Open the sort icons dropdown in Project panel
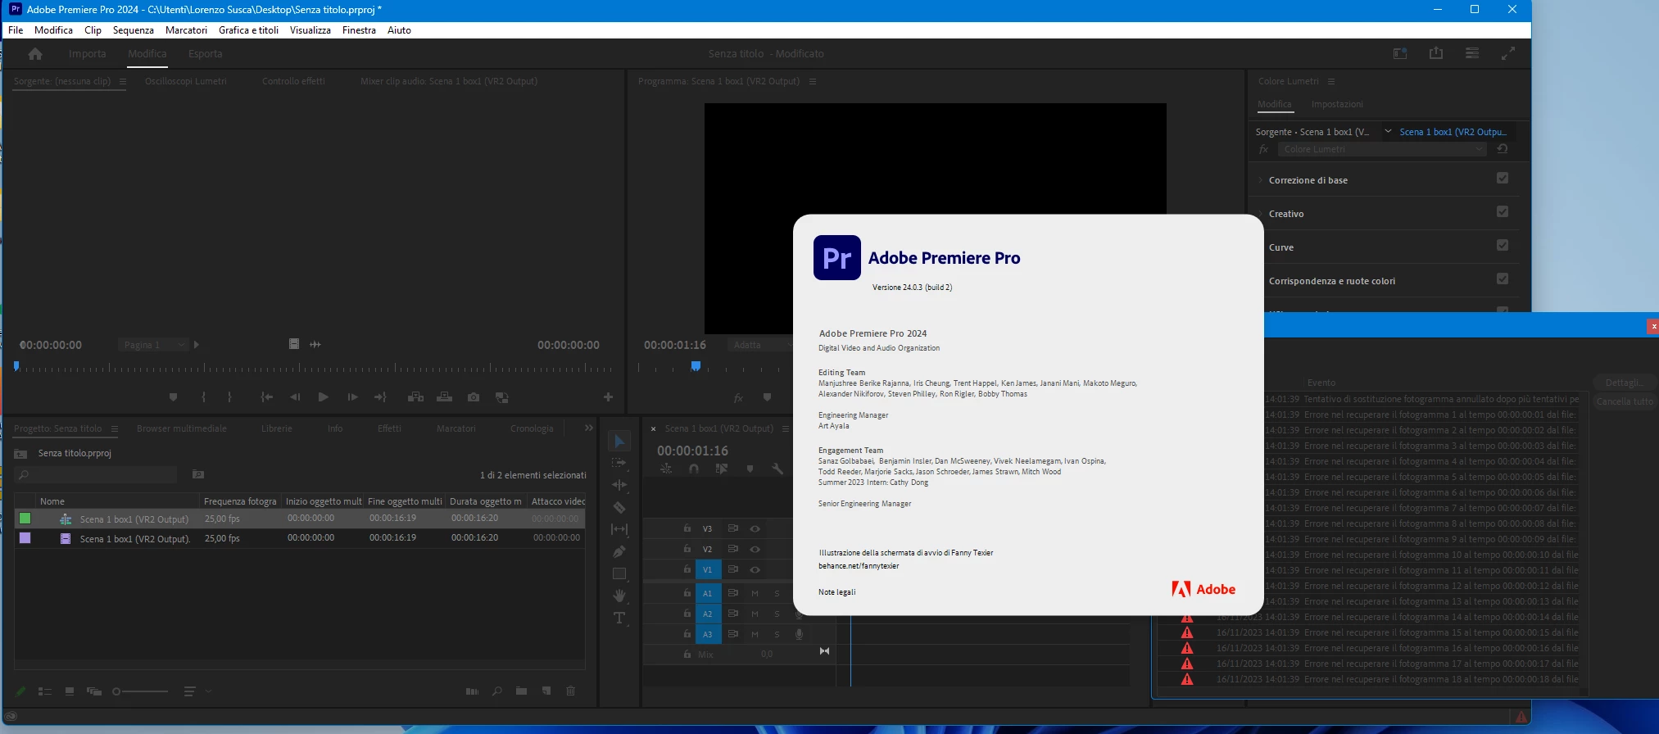1659x734 pixels. pyautogui.click(x=197, y=691)
